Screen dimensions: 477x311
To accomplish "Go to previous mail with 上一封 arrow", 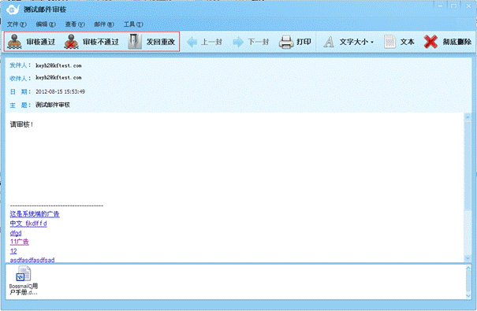I will [x=192, y=42].
